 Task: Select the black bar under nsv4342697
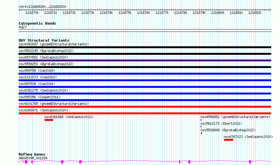145,47
